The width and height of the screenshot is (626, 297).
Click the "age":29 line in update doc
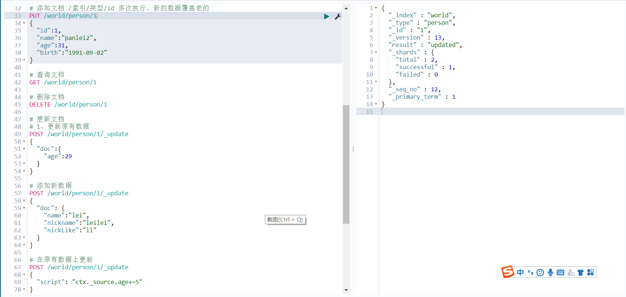pyautogui.click(x=58, y=156)
